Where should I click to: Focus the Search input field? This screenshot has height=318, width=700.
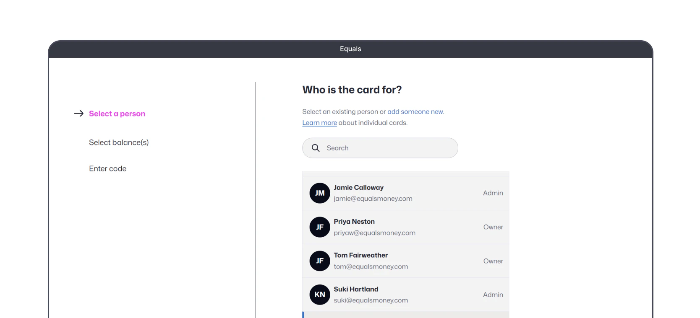click(x=380, y=148)
